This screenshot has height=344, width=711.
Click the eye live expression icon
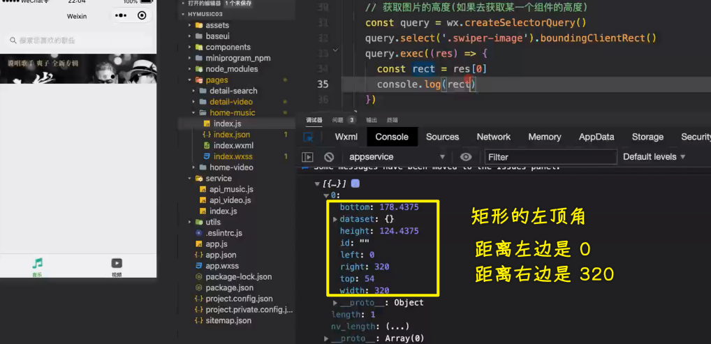[x=466, y=157]
